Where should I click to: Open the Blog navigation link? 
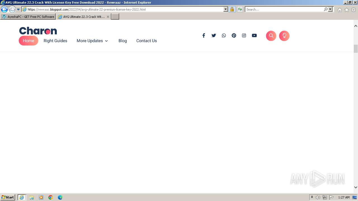point(123,41)
